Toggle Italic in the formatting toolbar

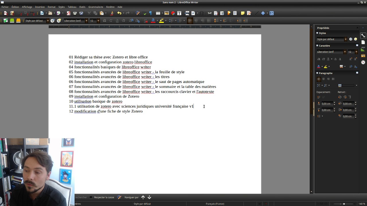point(111,21)
